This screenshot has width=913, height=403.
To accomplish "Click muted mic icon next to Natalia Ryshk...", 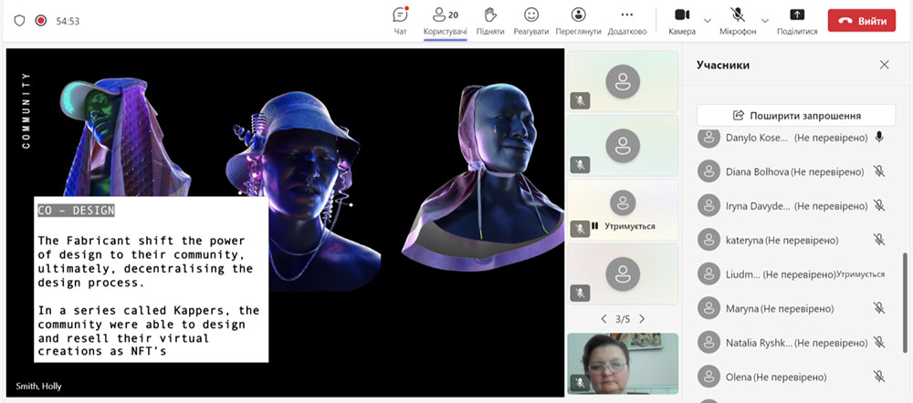I will 879,342.
